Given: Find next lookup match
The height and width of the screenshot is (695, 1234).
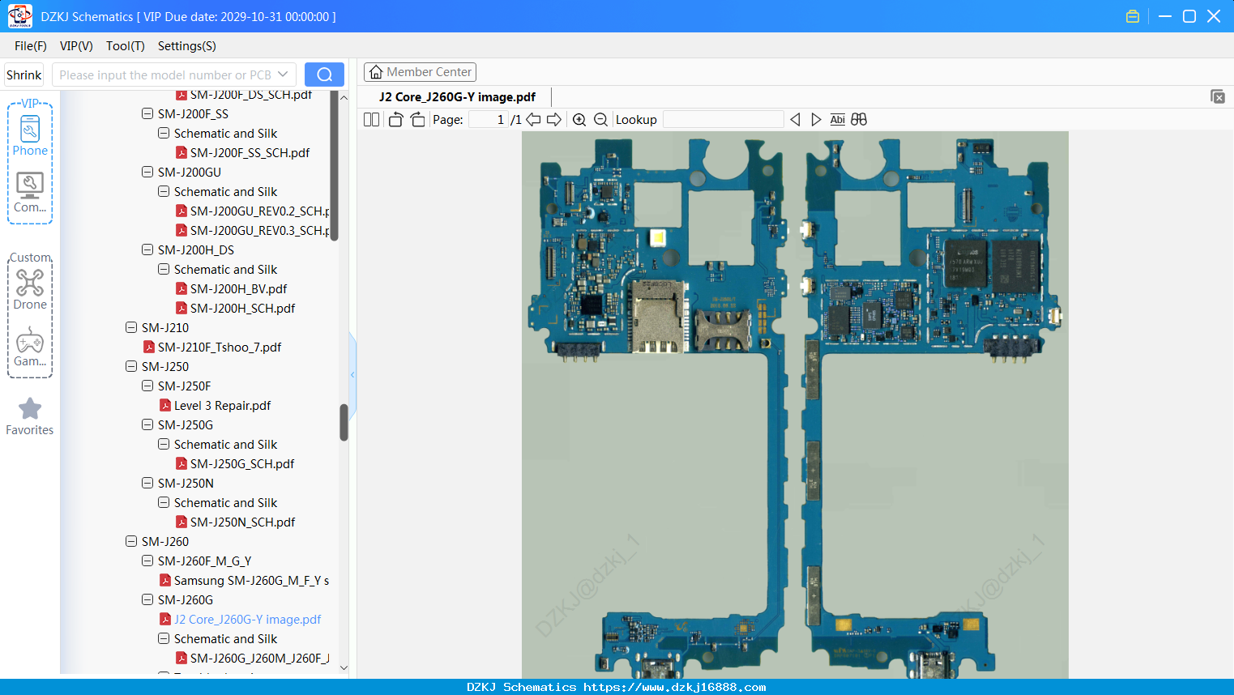Looking at the screenshot, I should (816, 120).
